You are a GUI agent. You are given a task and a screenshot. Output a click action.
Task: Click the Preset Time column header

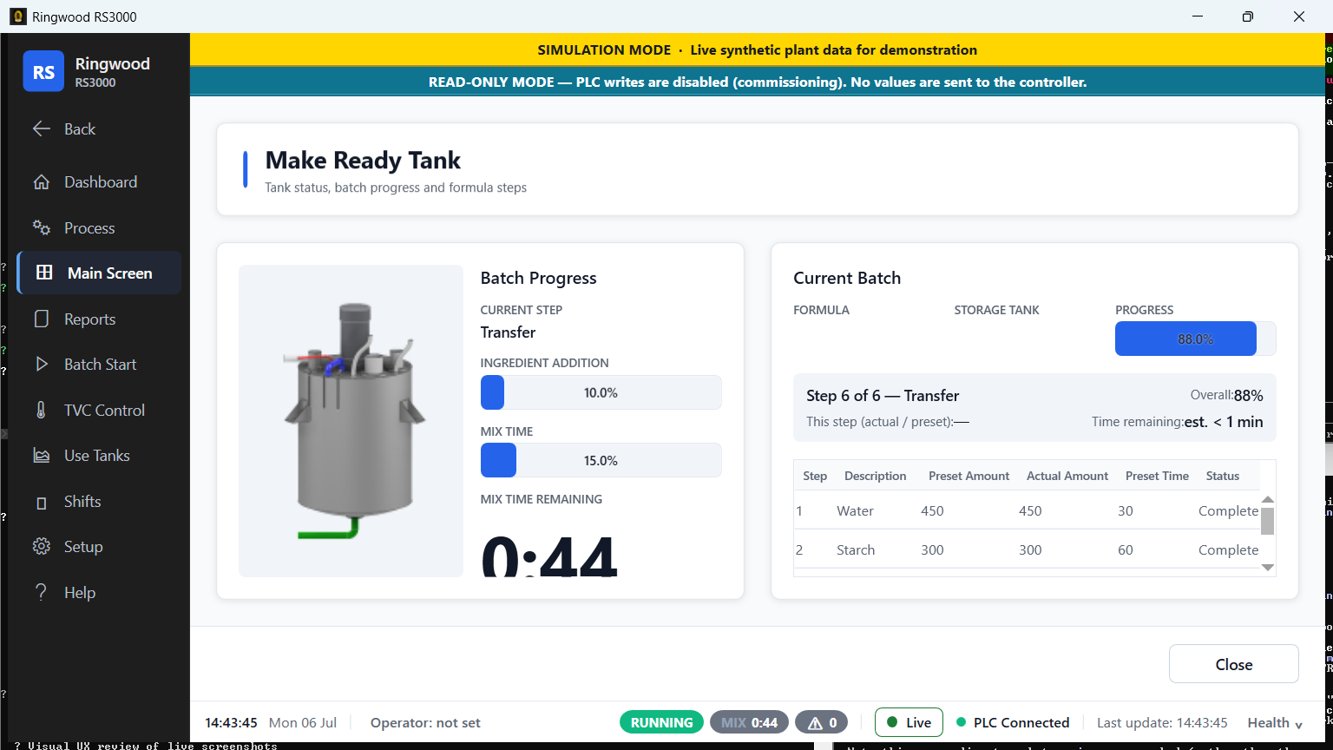click(1157, 476)
